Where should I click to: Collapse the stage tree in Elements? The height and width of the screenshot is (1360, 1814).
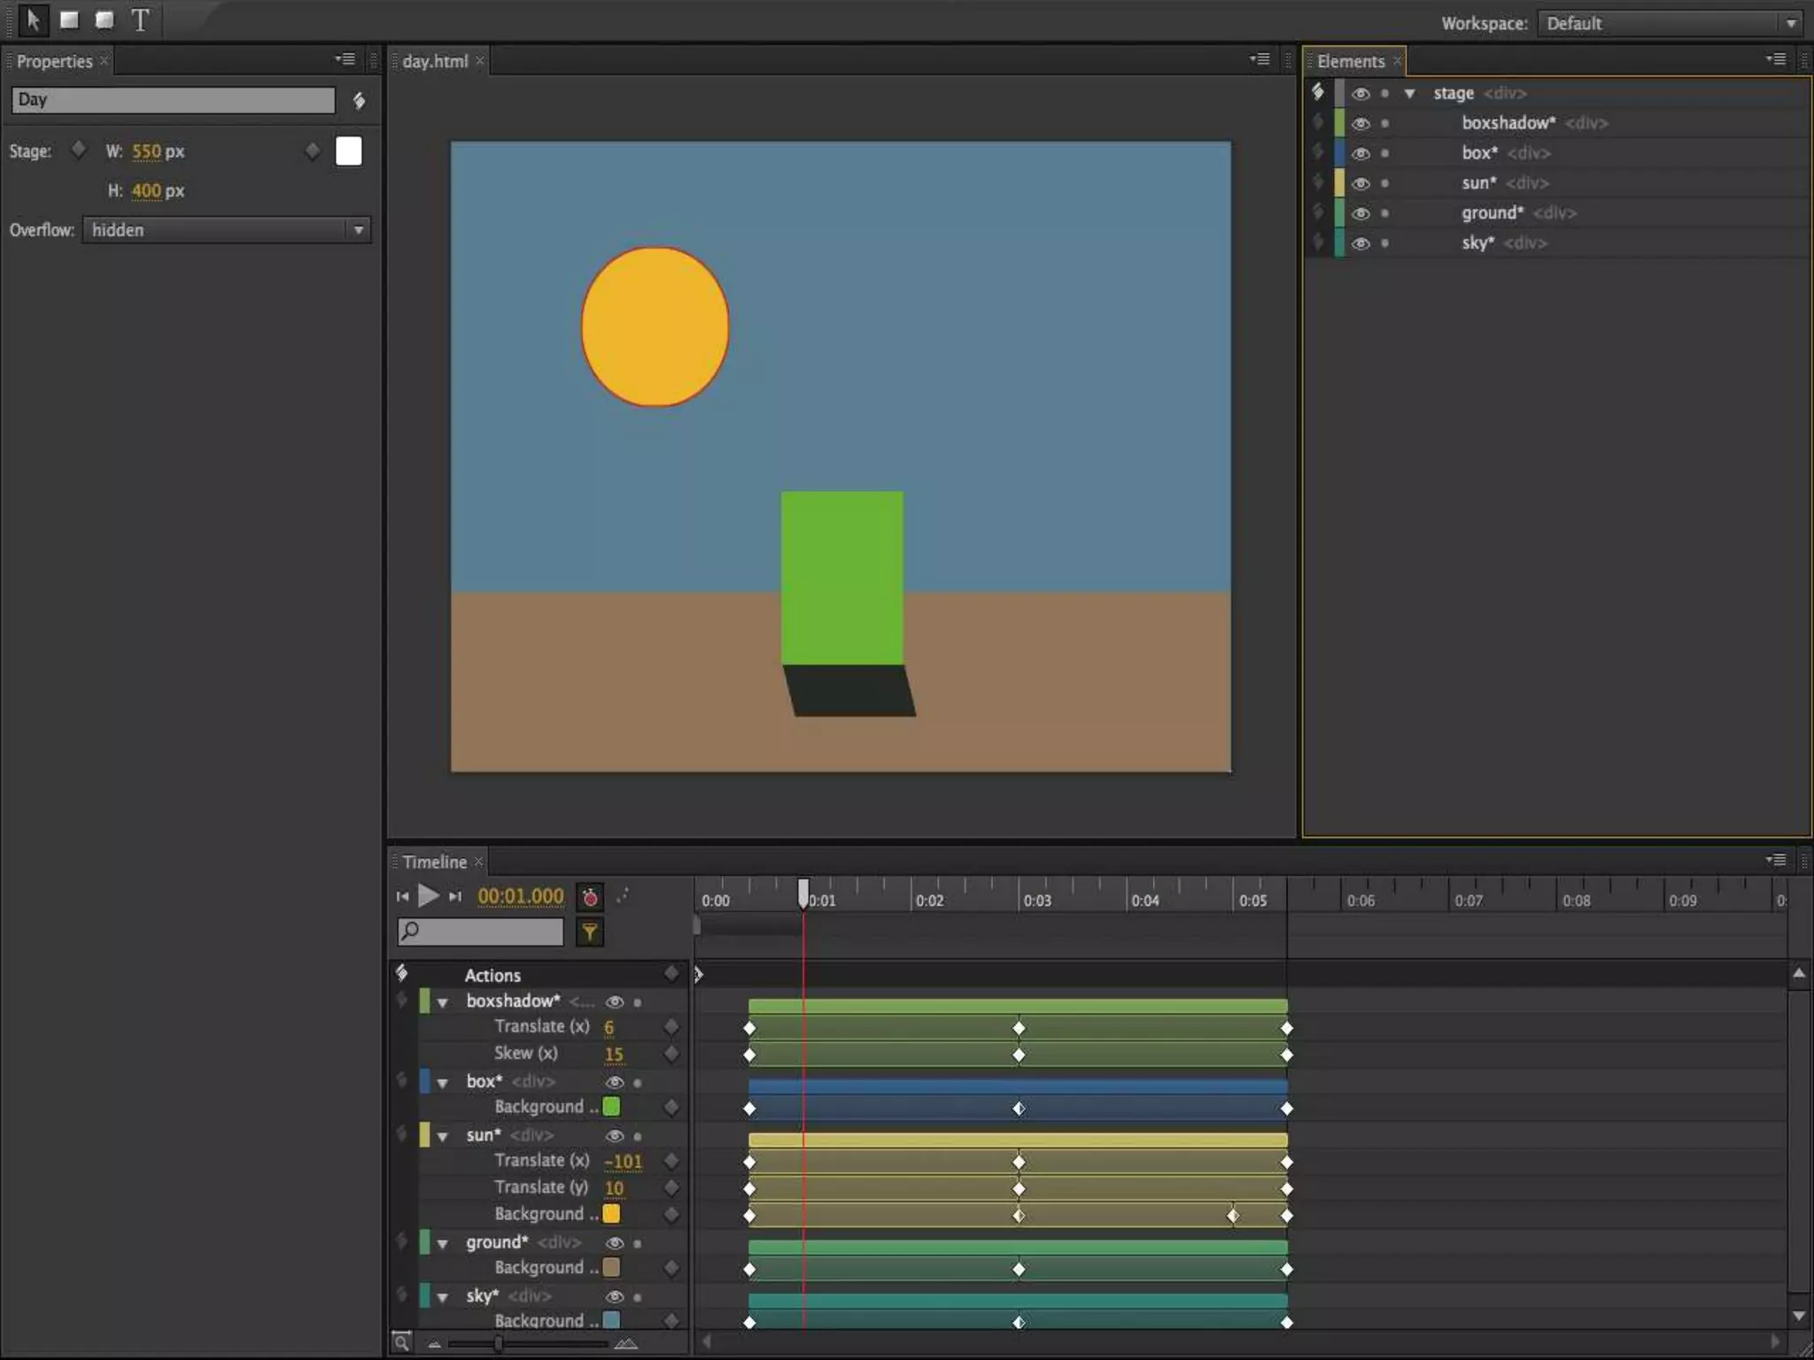click(1409, 93)
